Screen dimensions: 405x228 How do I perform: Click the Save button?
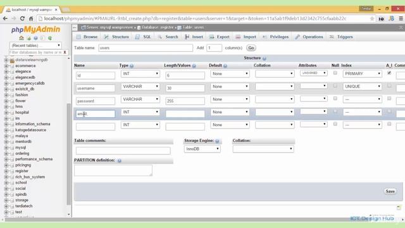point(390,191)
